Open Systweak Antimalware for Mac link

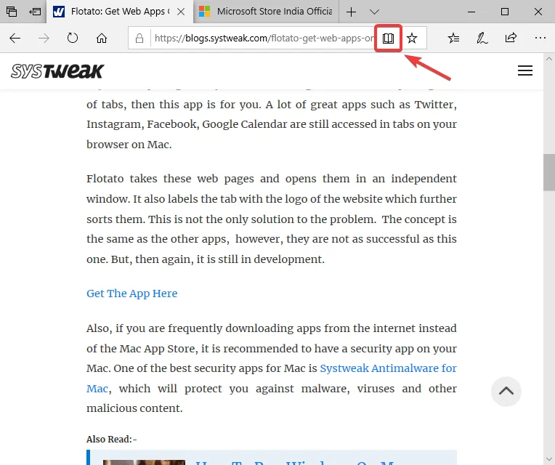(388, 368)
